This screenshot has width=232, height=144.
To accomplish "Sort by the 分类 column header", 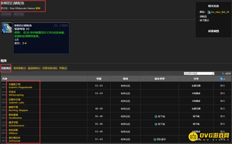I will tap(196, 79).
